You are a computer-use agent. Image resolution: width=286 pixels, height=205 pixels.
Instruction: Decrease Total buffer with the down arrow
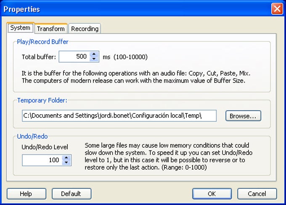point(94,59)
